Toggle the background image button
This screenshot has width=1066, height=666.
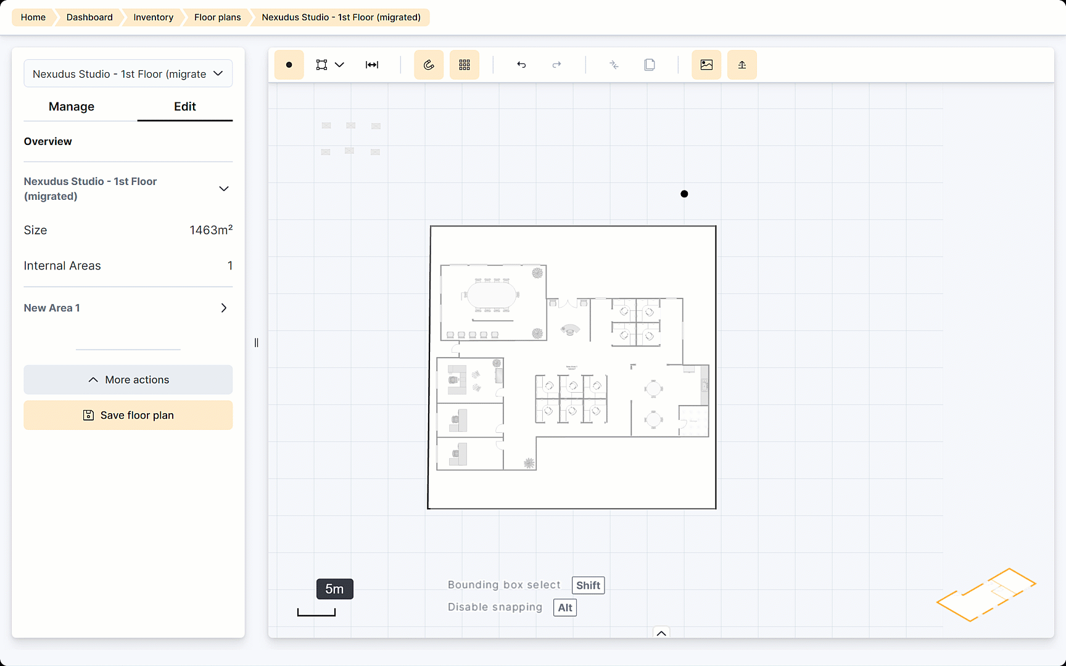[x=706, y=65]
